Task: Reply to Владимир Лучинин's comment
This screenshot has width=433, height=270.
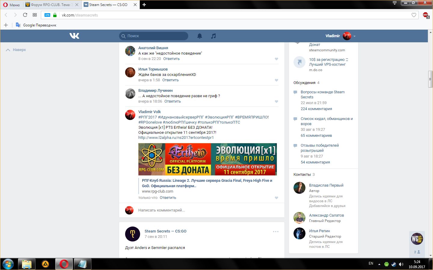Action: tap(173, 101)
